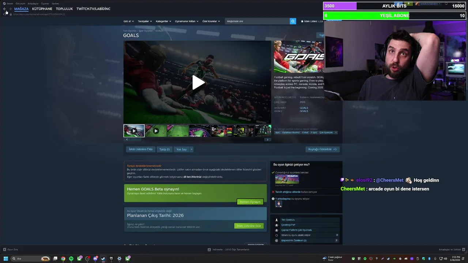
Task: Click Çevrimiçi PvP feature icon
Action: [x=276, y=225]
